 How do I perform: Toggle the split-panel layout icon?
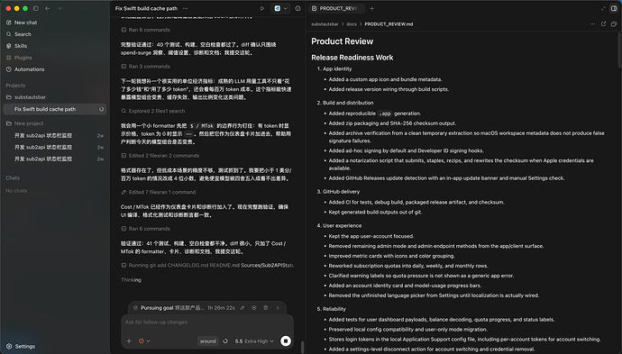pos(614,8)
